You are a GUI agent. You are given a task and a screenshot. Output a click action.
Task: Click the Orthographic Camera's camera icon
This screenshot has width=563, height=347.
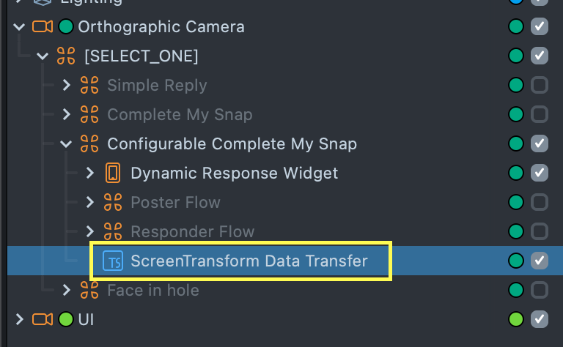click(x=43, y=27)
